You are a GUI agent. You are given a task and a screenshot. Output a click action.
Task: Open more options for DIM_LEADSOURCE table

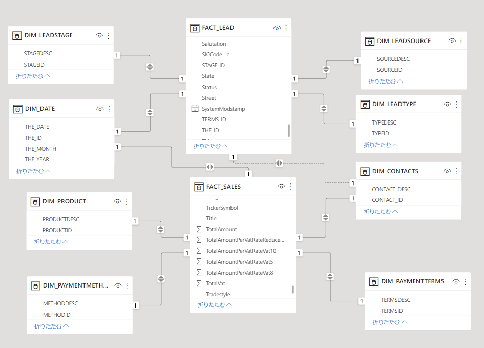click(x=461, y=41)
